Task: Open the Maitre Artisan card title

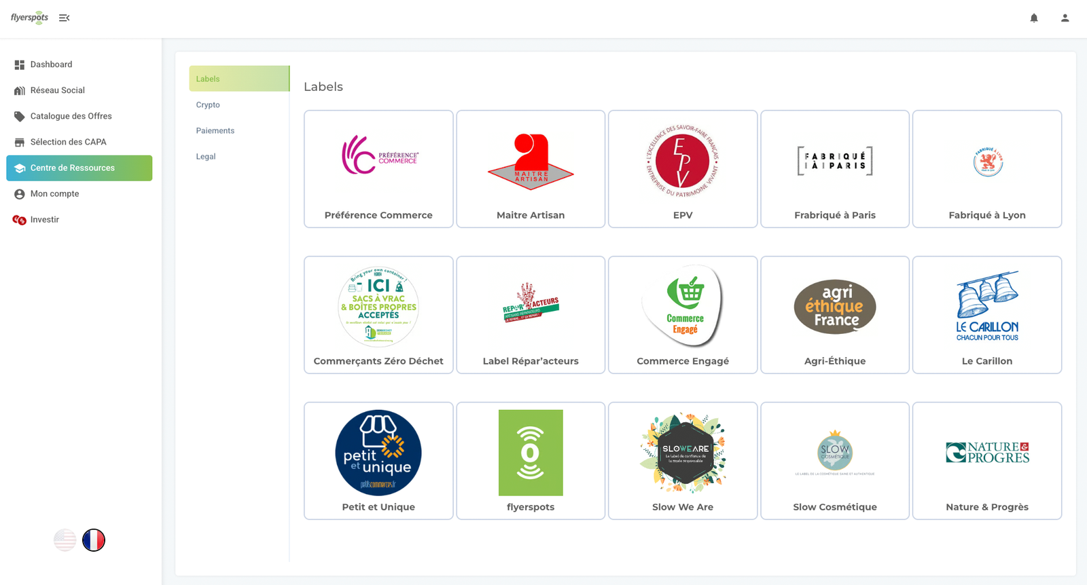Action: [531, 215]
